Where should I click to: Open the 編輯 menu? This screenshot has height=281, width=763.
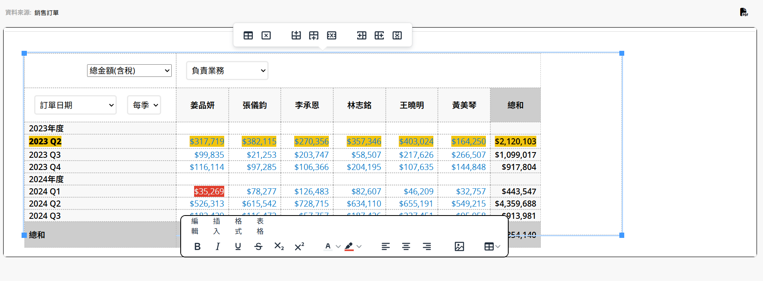tap(195, 226)
